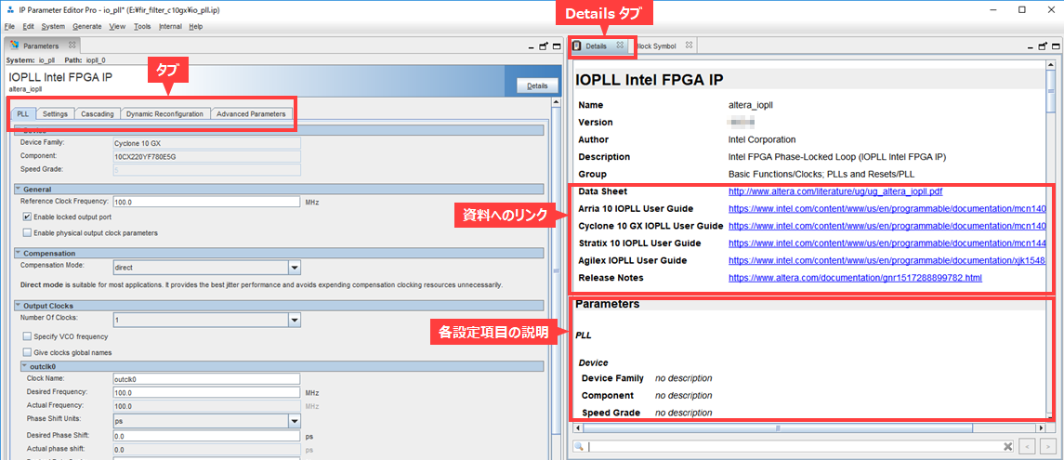Open the File menu
Viewport: 1064px width, 460px height.
coord(9,26)
